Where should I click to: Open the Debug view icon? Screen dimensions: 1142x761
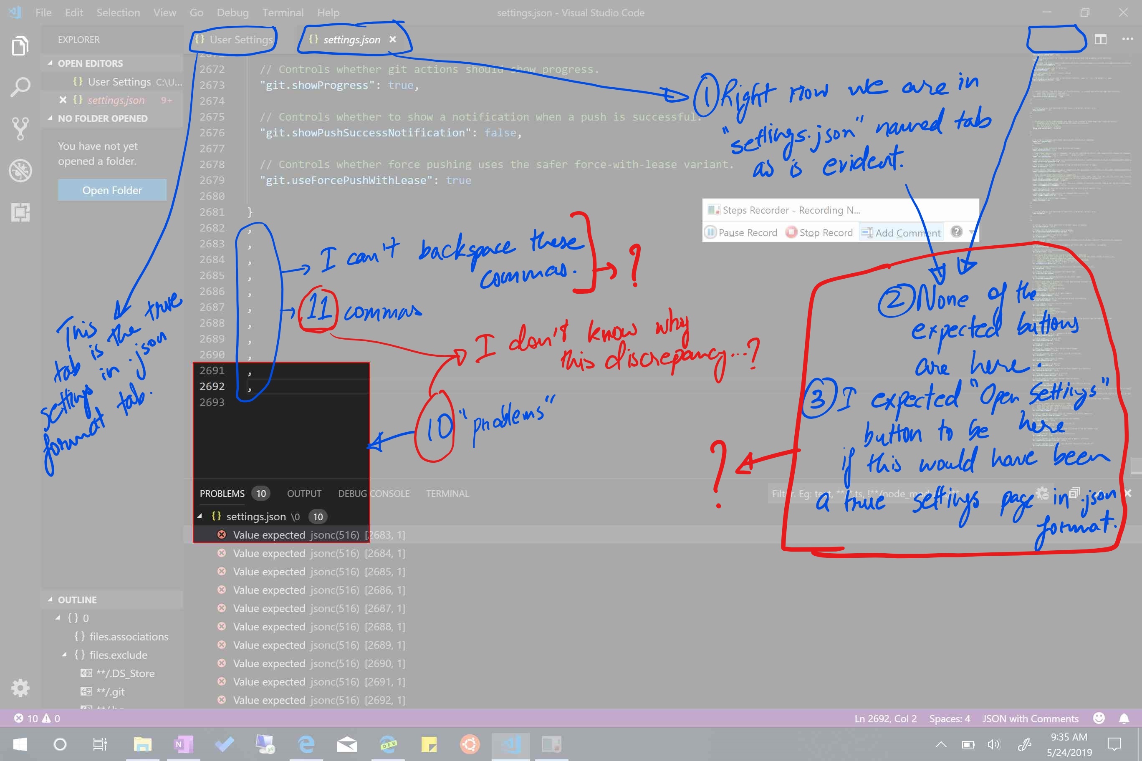(x=20, y=170)
